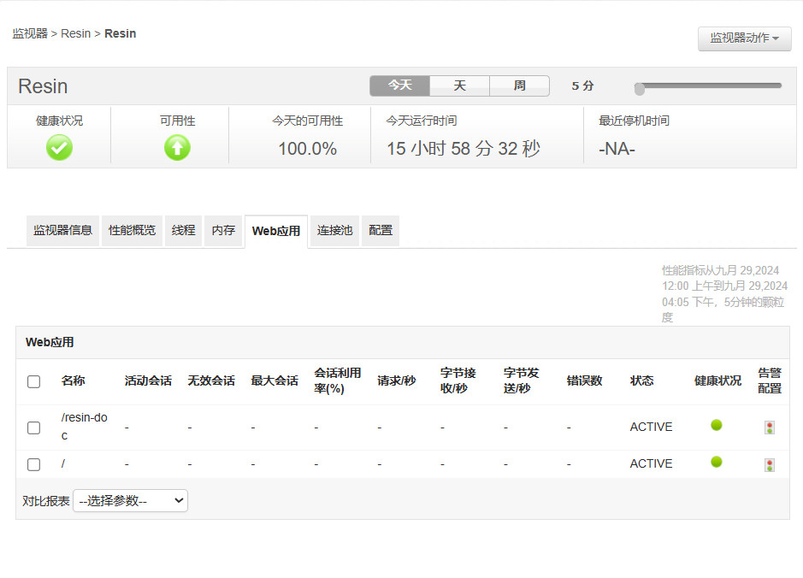
Task: Sort table by 名称 column header
Action: coord(73,381)
